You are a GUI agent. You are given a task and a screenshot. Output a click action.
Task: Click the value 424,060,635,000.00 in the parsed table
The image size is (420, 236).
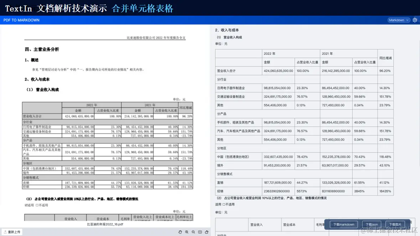[278, 71]
